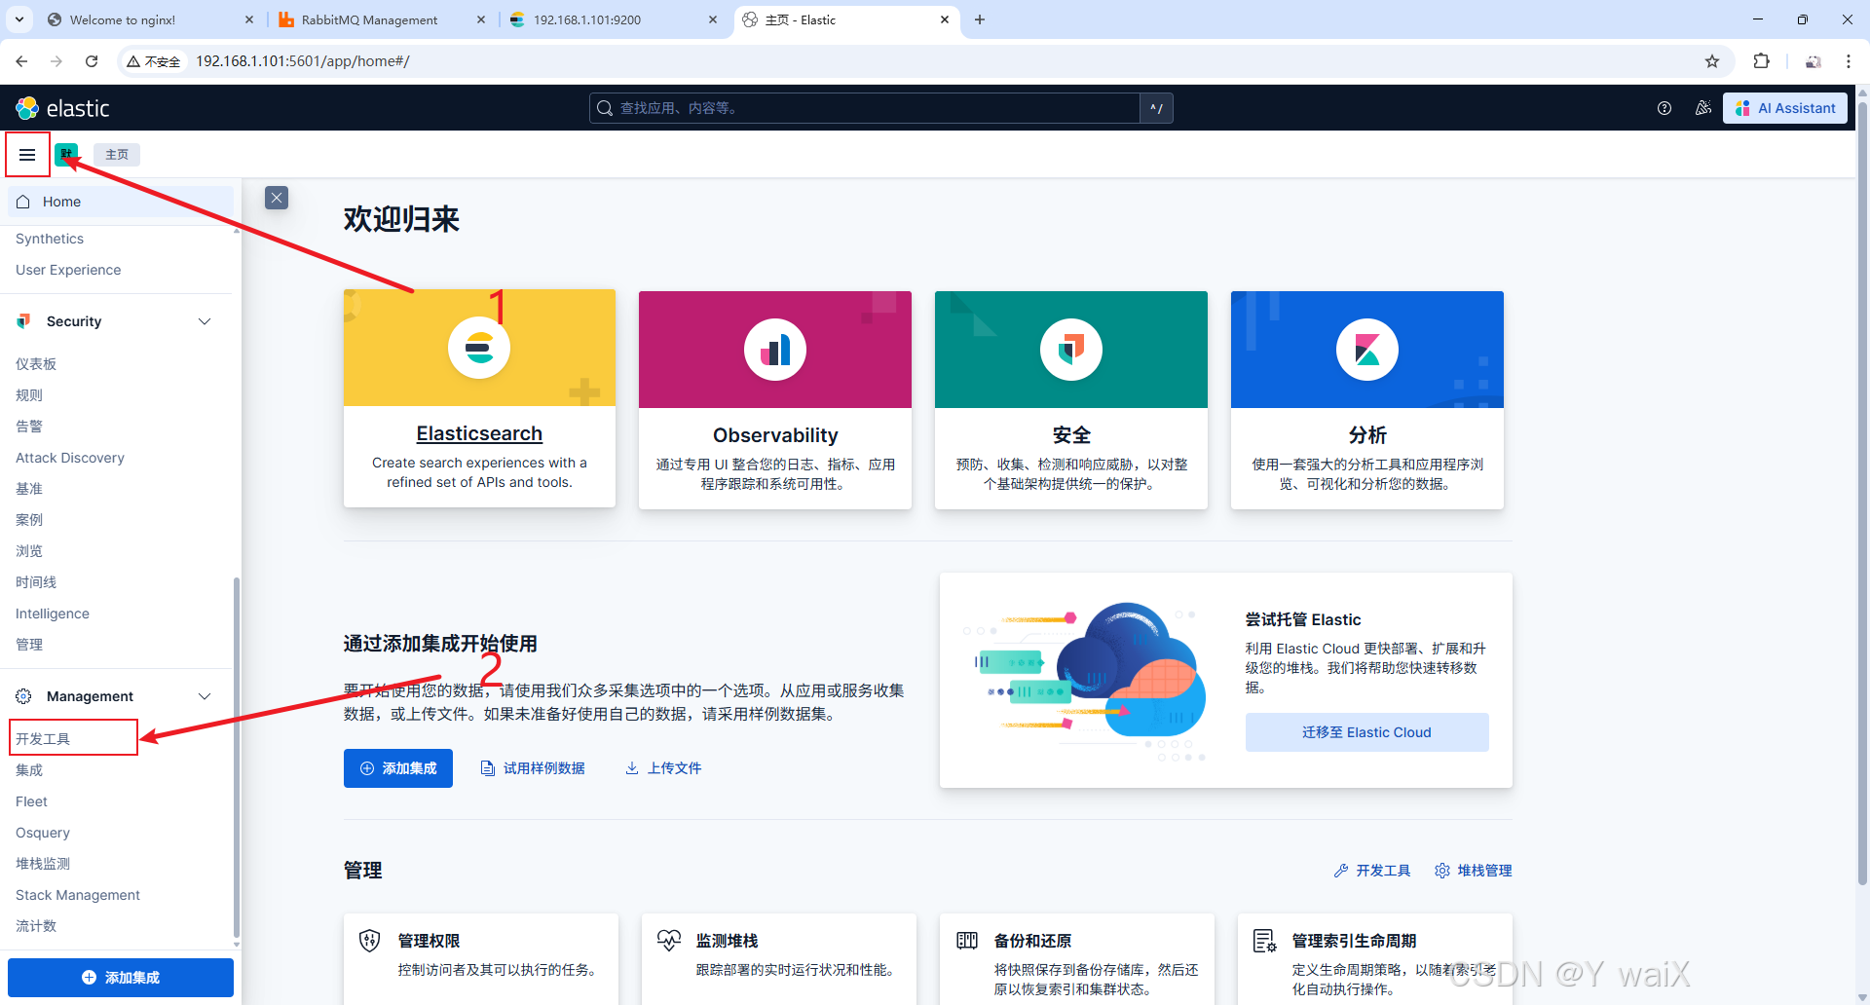
Task: Open 开发工具 in Management sidebar
Action: pos(43,739)
